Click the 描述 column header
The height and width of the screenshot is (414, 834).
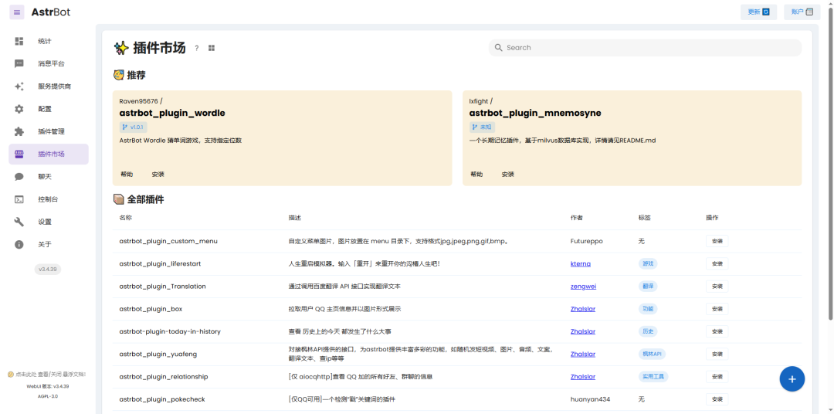(x=295, y=218)
